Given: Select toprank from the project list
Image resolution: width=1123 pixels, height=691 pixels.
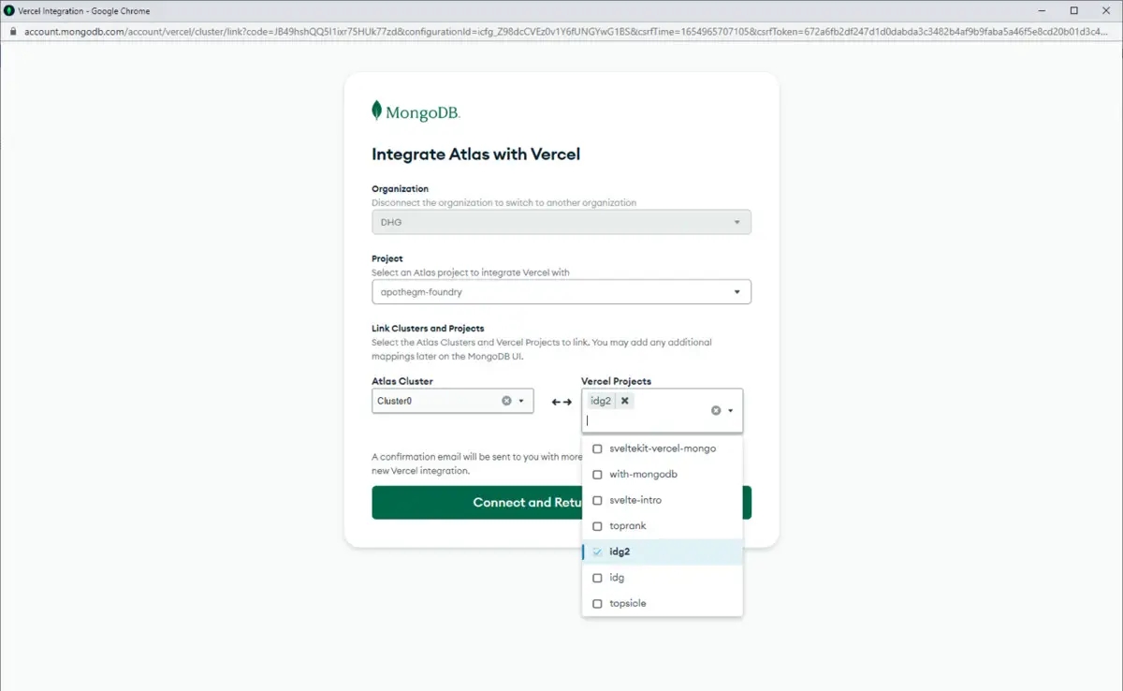Looking at the screenshot, I should click(x=627, y=526).
